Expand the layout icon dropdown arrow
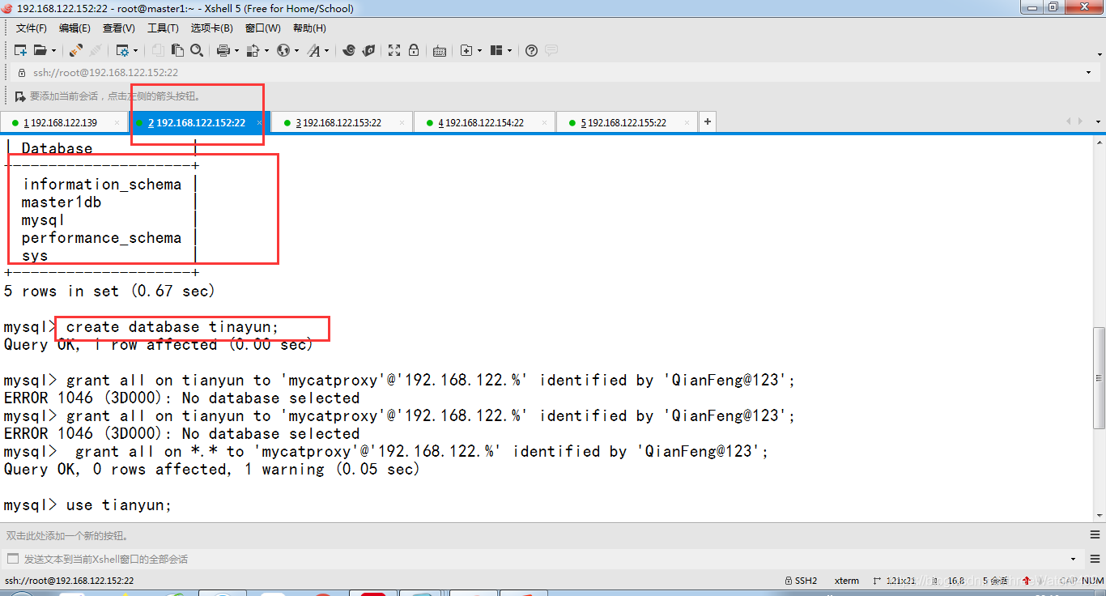1106x596 pixels. (x=509, y=50)
